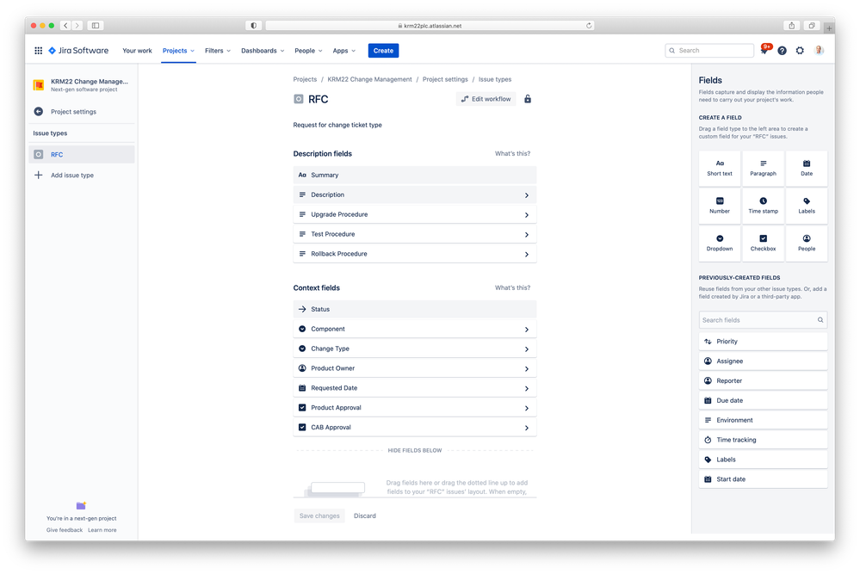Select the Priority previously-created field

click(x=763, y=342)
